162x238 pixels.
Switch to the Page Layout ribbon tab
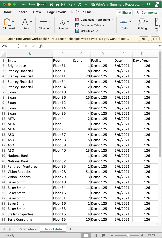click(x=57, y=12)
